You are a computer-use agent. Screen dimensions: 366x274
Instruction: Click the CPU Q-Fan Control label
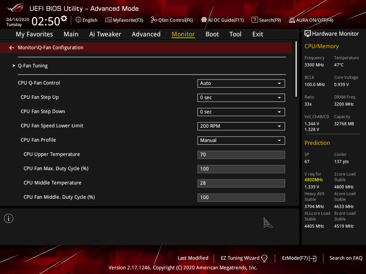(39, 83)
